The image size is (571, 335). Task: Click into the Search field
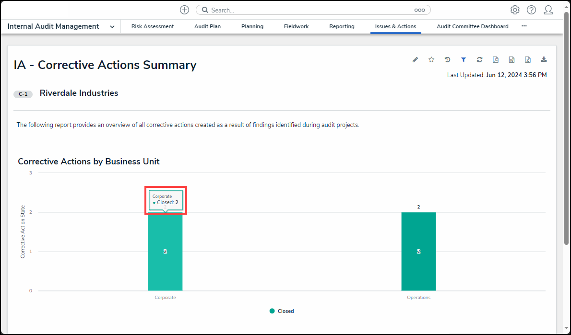[307, 10]
